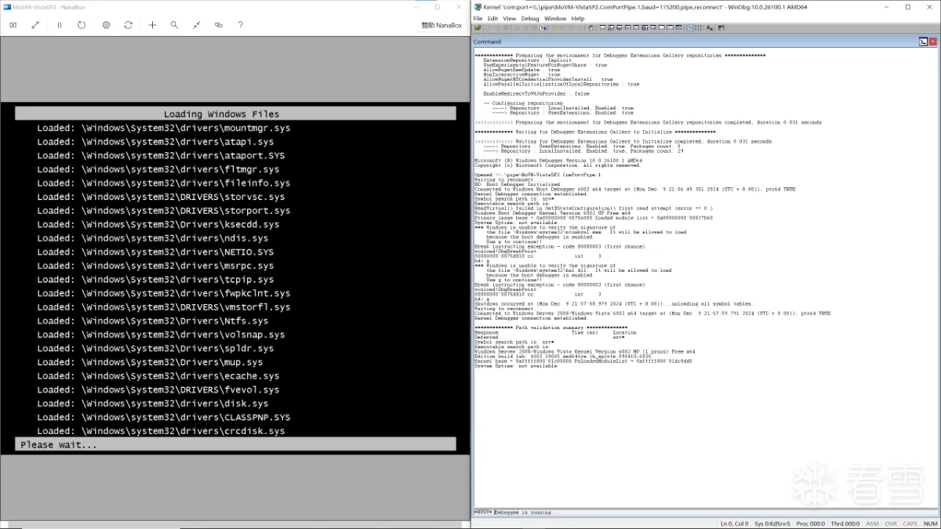The image size is (941, 529).
Task: Click 'Thrd 000:0' status bar entry
Action: pyautogui.click(x=845, y=524)
